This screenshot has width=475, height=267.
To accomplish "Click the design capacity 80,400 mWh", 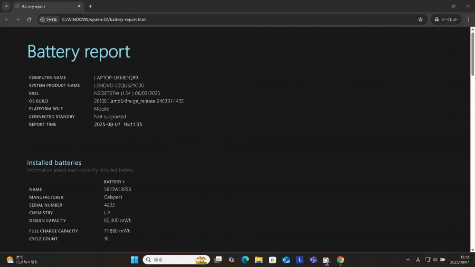I will [118, 220].
